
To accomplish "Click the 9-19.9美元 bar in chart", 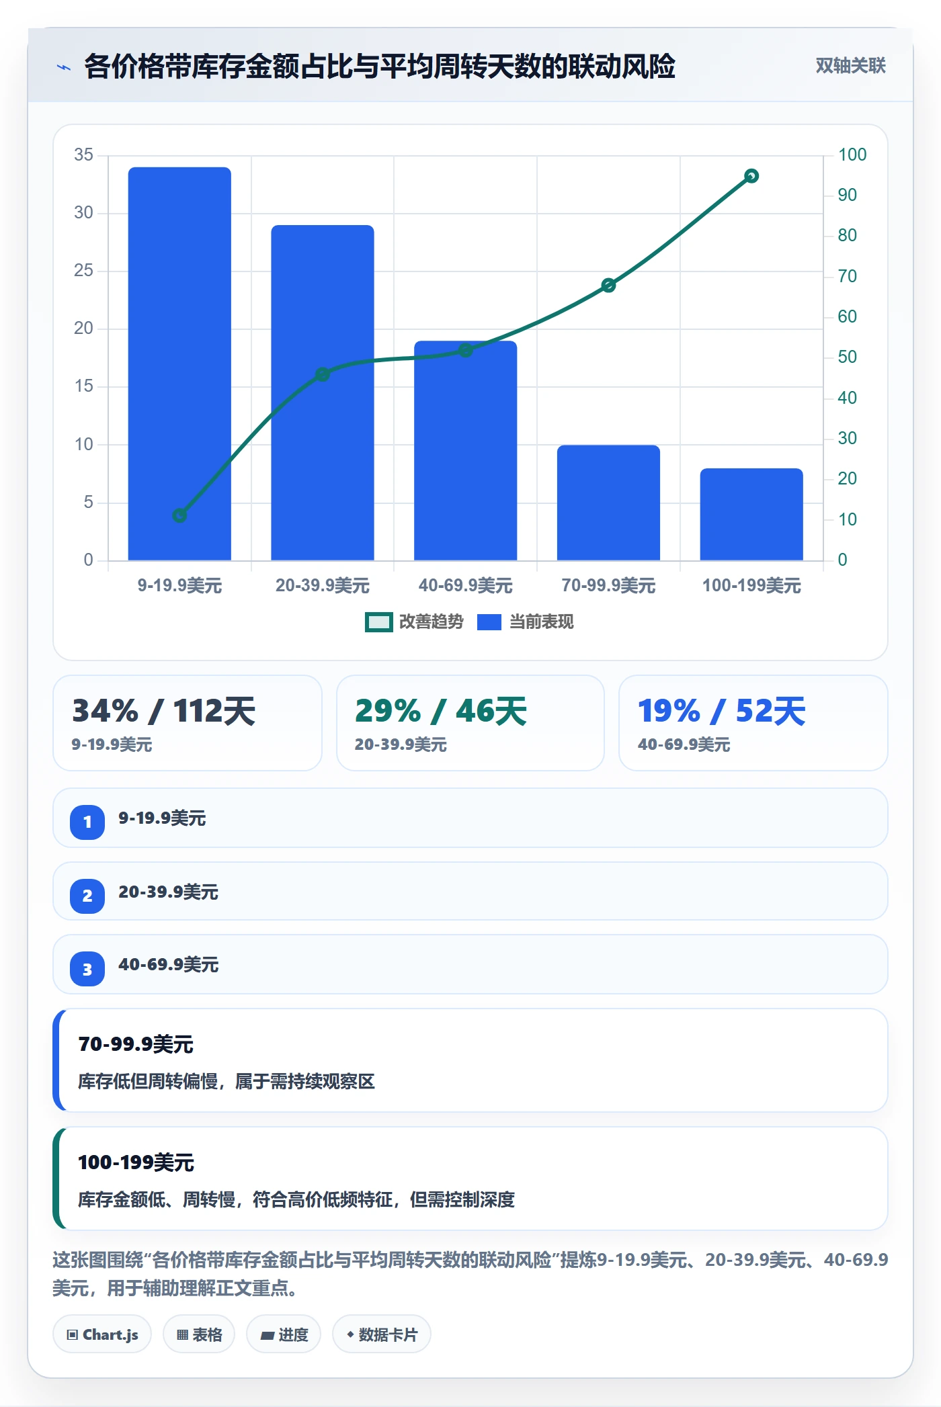I will (x=179, y=364).
